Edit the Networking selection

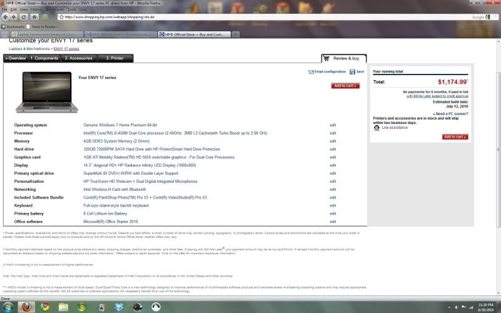(333, 190)
